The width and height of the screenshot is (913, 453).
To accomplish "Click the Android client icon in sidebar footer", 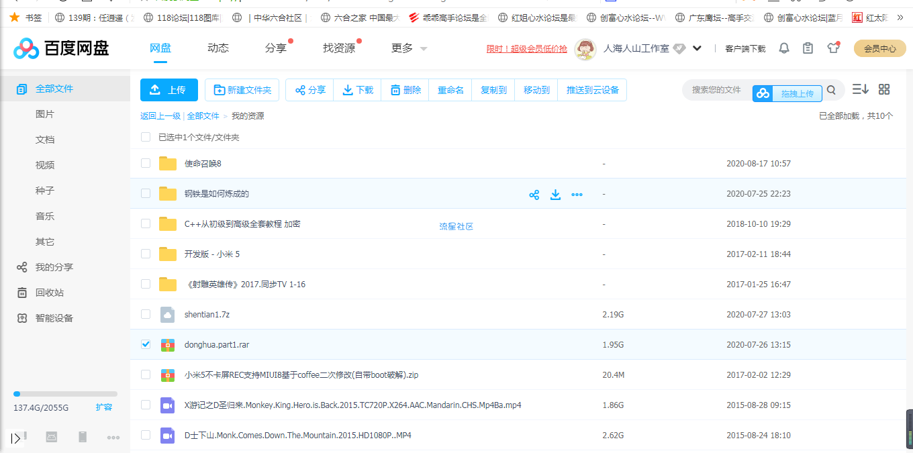I will tap(52, 437).
